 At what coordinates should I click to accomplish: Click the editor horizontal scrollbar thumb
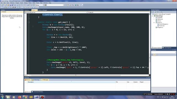pyautogui.click(x=76, y=75)
